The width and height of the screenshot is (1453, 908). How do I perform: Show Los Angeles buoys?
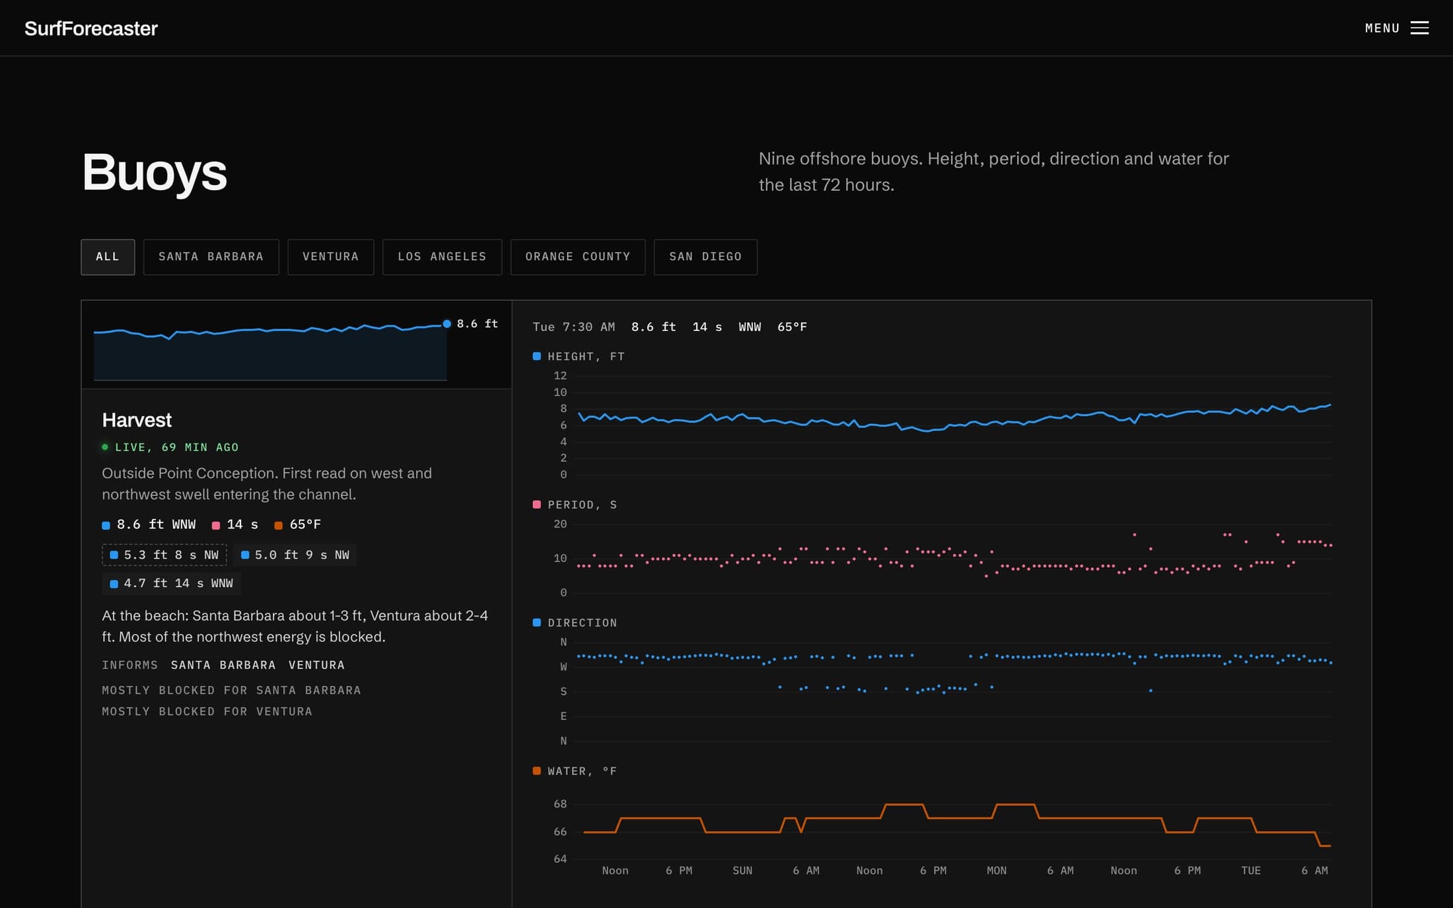442,257
